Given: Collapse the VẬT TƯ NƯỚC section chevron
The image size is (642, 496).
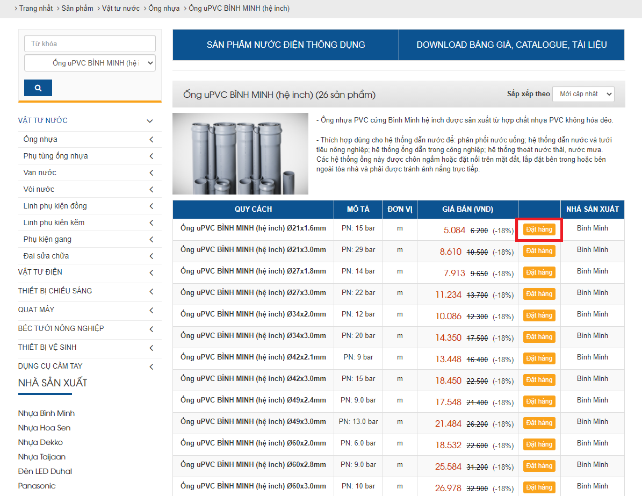Looking at the screenshot, I should click(150, 121).
